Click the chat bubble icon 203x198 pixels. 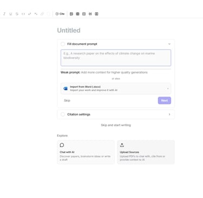pos(62,145)
